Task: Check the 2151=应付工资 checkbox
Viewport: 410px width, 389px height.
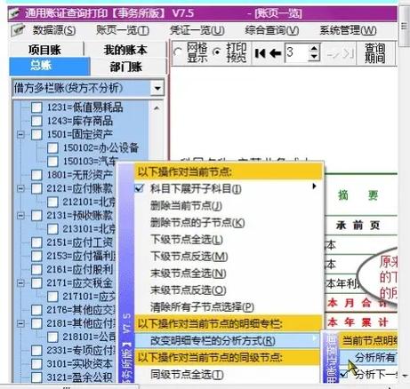Action: tap(36, 242)
